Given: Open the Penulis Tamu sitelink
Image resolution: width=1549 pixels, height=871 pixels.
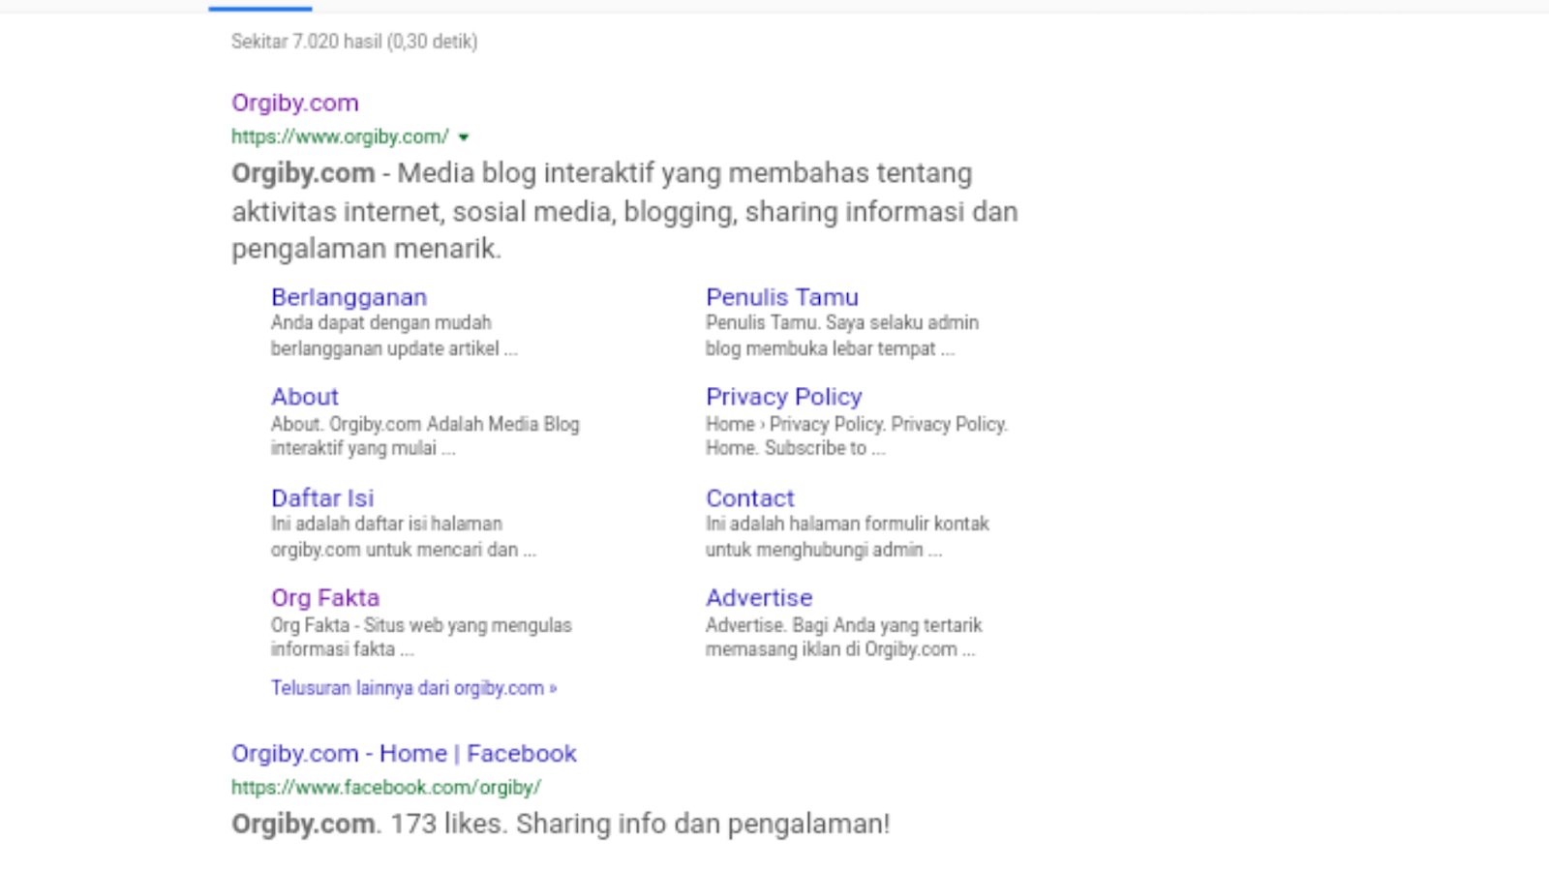Looking at the screenshot, I should (782, 297).
